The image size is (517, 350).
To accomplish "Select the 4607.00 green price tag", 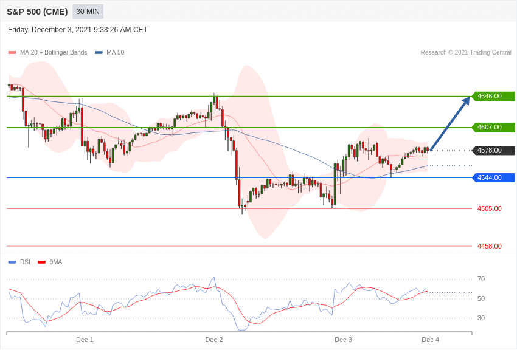I will pyautogui.click(x=493, y=128).
